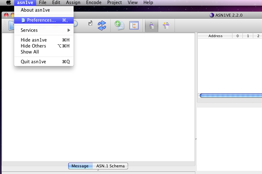Image resolution: width=262 pixels, height=174 pixels.
Task: Open Preferences from the asn1ve menu
Action: click(41, 20)
